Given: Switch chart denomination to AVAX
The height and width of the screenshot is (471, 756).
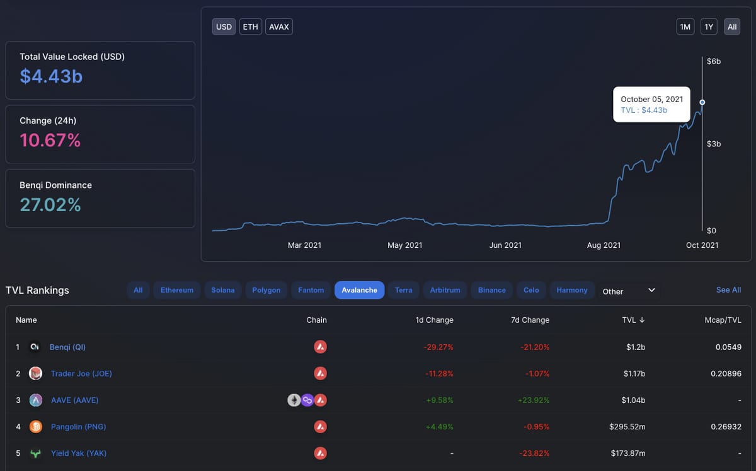Looking at the screenshot, I should click(279, 27).
